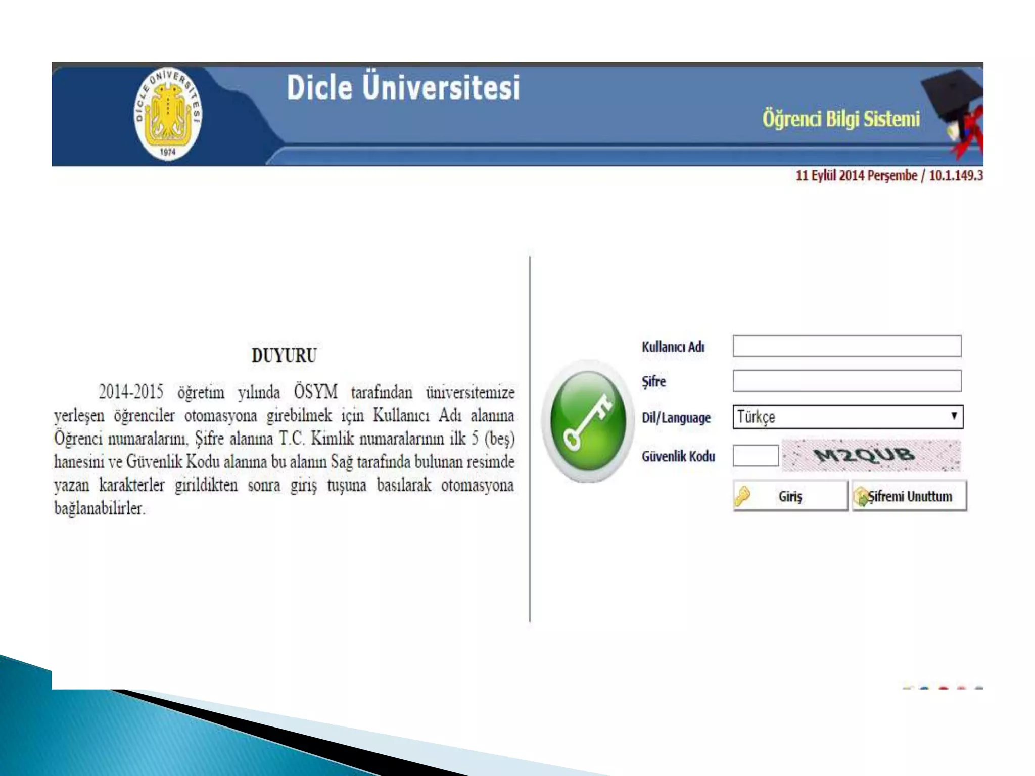Viewport: 1035px width, 776px height.
Task: Click the icon beside Şifremi Unuttum
Action: click(860, 497)
